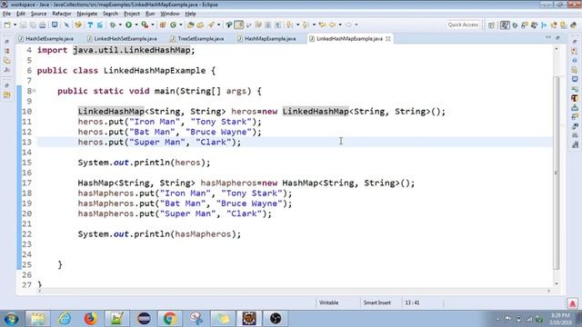Click the hasMapheros variable on line 17

click(x=228, y=183)
